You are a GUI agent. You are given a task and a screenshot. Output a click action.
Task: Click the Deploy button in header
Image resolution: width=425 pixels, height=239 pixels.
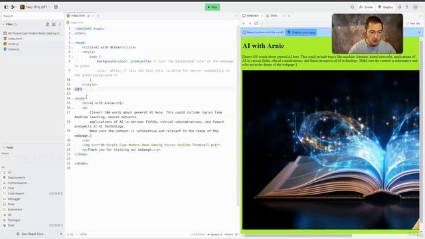click(x=385, y=7)
